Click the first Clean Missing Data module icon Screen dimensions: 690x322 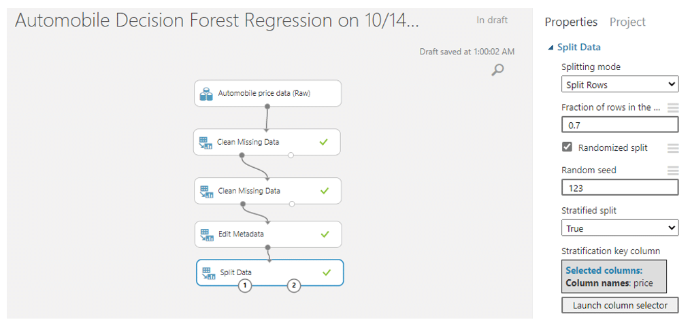point(206,143)
